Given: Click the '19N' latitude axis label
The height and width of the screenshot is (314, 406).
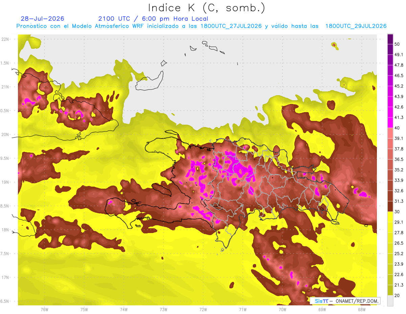Looking at the screenshot, I should coord(5,182).
